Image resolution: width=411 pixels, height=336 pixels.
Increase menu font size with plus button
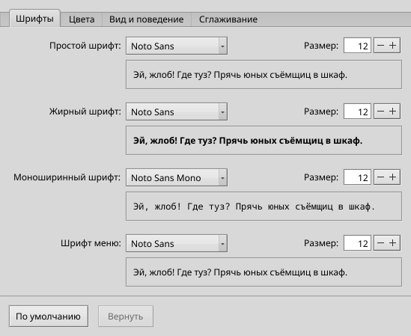393,243
